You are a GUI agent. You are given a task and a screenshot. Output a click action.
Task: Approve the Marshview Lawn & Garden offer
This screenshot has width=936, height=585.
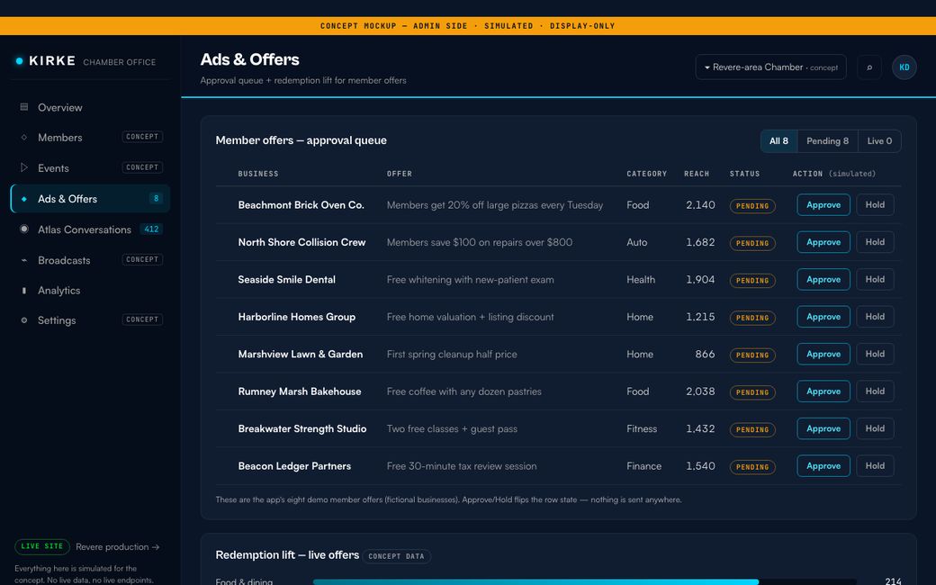coord(823,354)
